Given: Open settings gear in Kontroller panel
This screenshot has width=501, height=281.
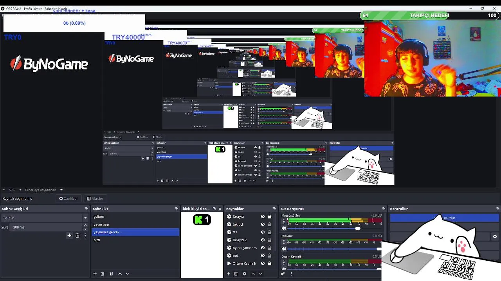Looking at the screenshot, I should coord(495,237).
